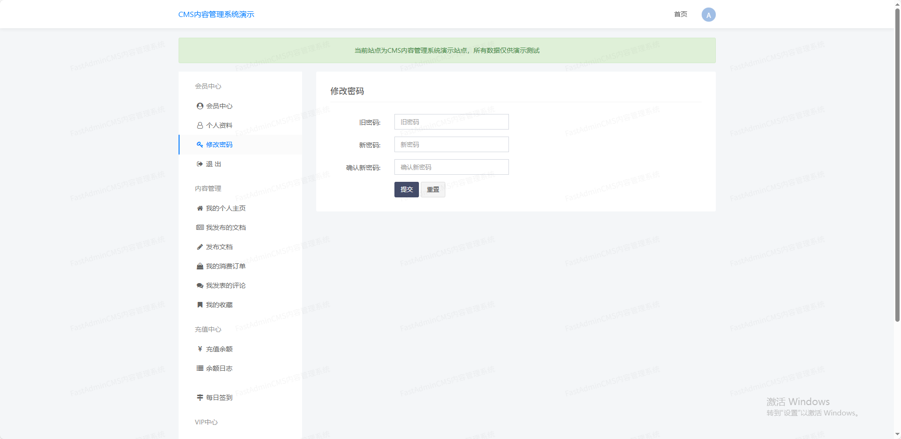
Task: Click the shopping bag icon for 我的消费订单
Action: pyautogui.click(x=200, y=266)
